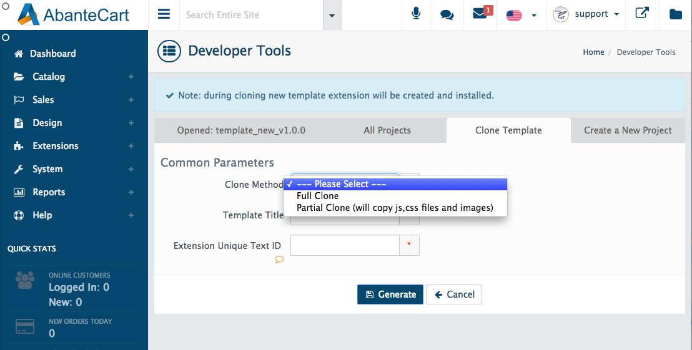Expand the Reports menu plus

click(x=131, y=192)
